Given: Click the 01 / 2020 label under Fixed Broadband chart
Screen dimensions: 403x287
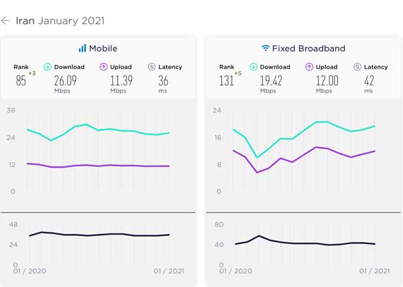Looking at the screenshot, I should pyautogui.click(x=234, y=271).
